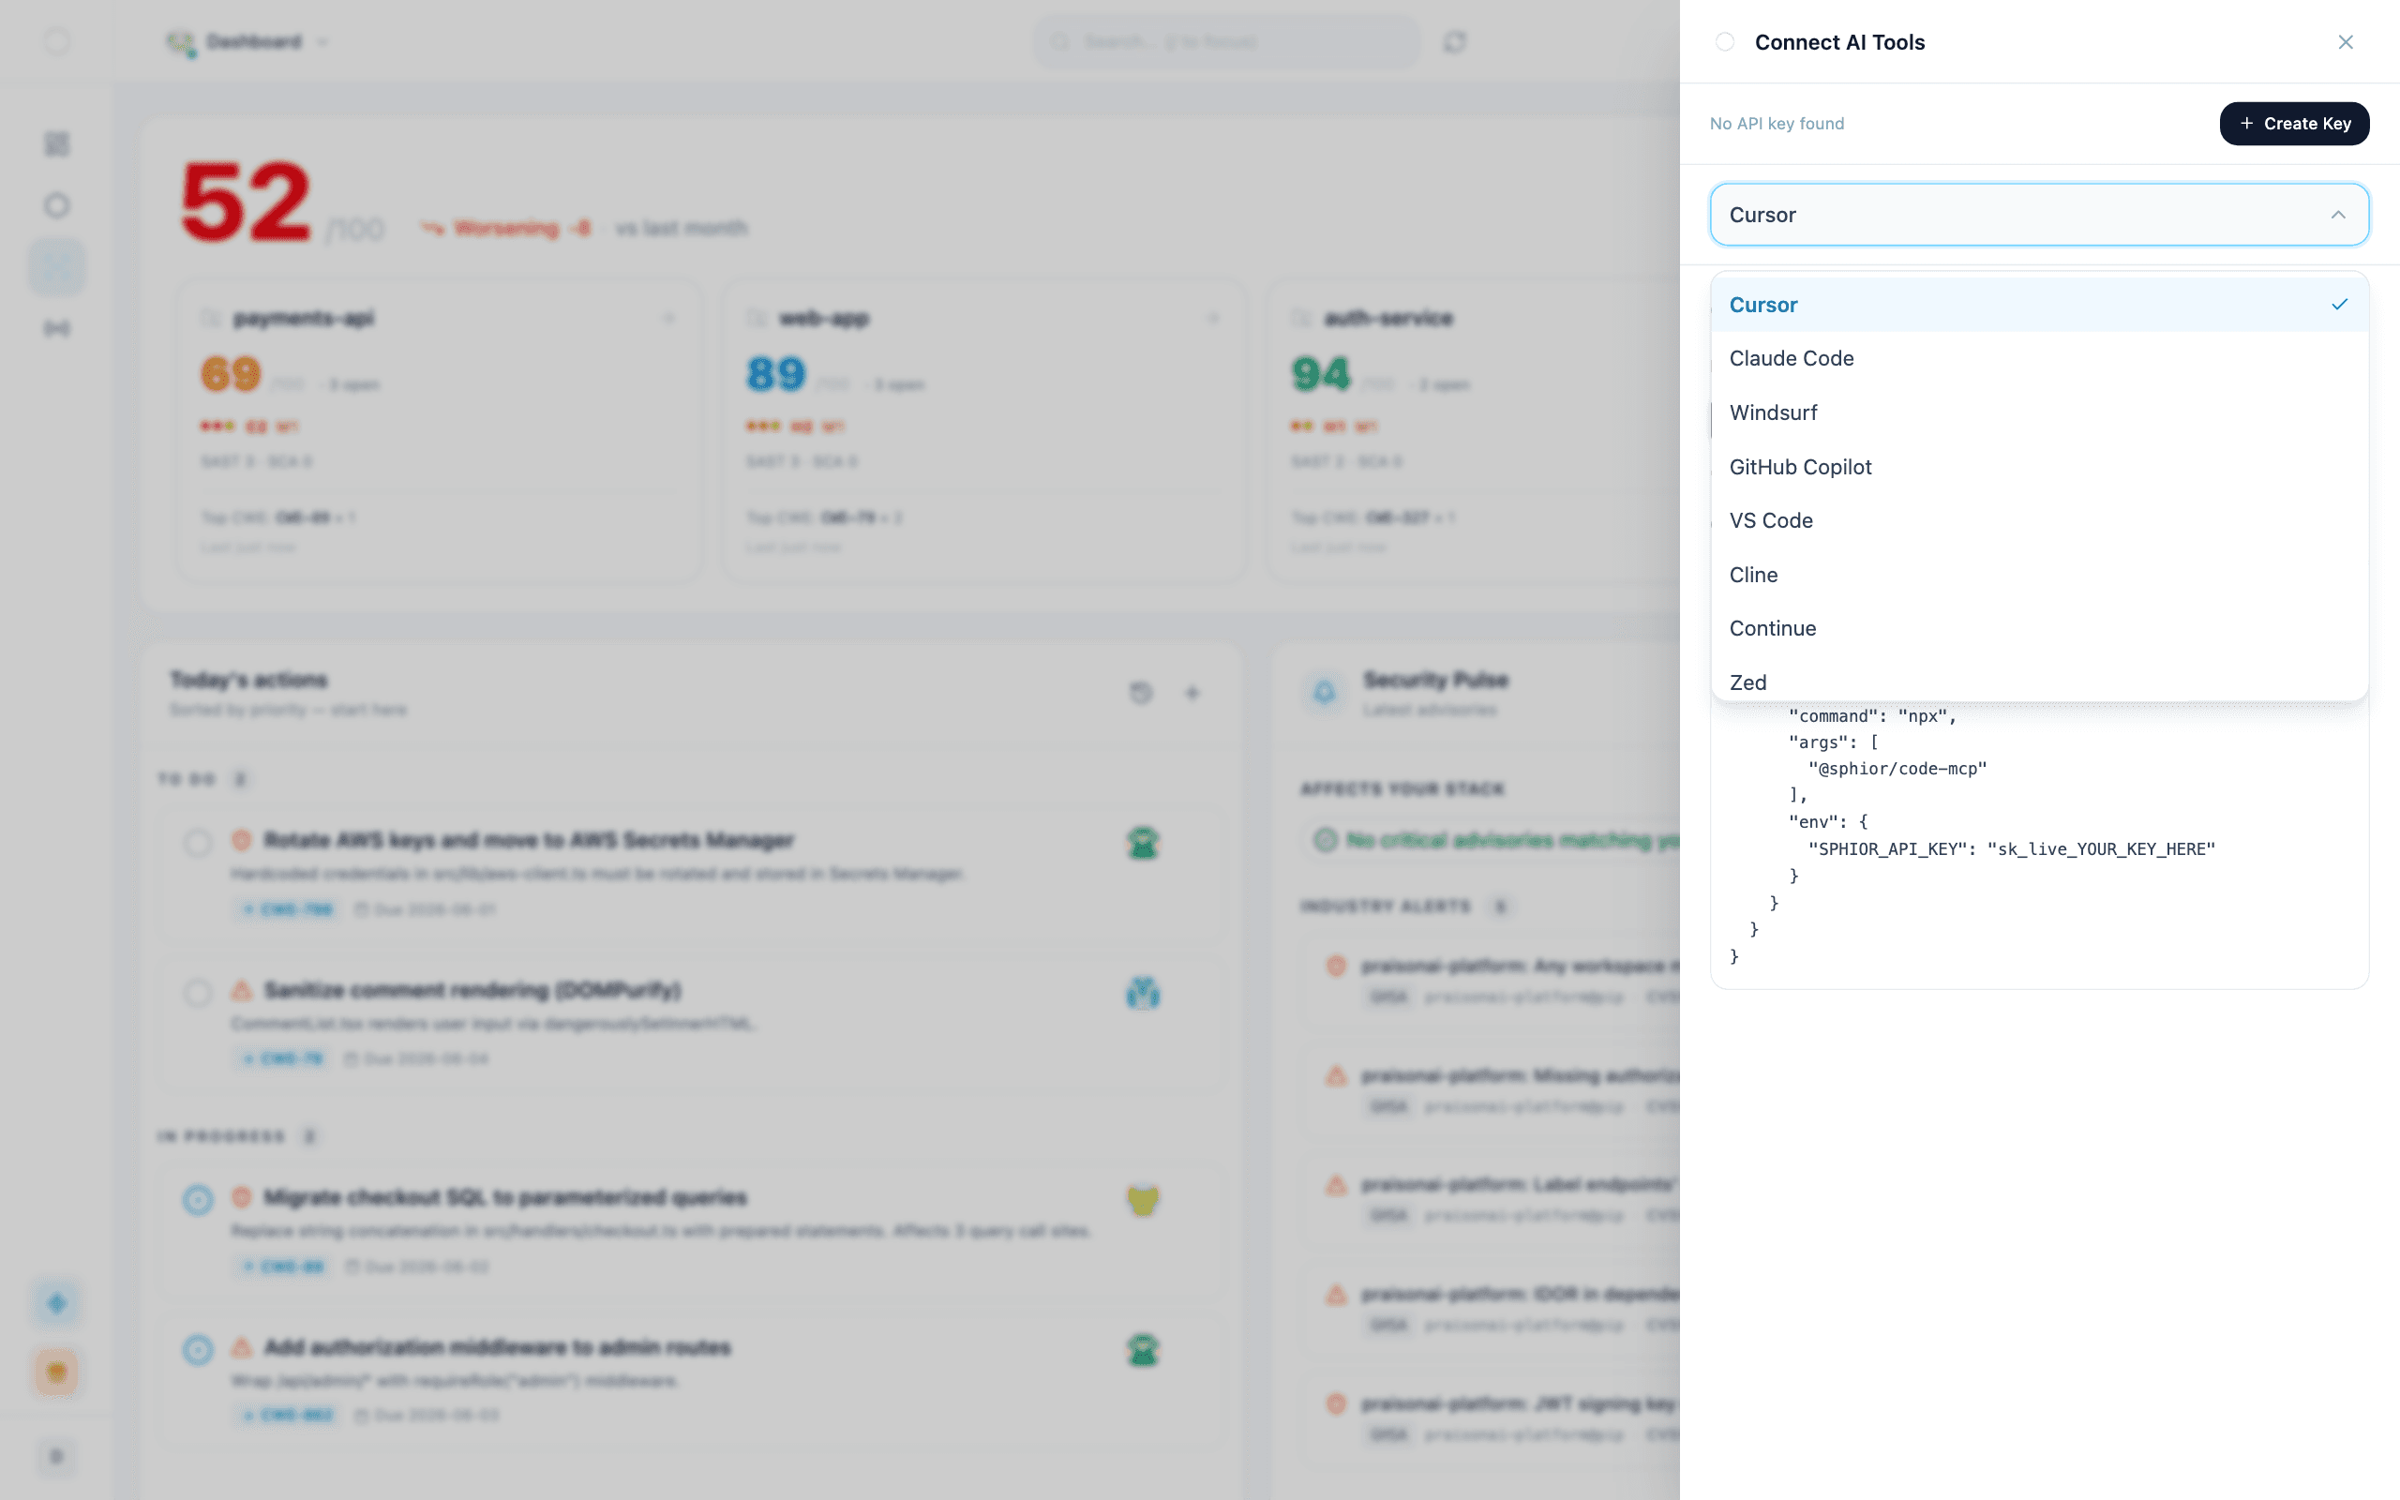Click assignee avatar on authorization middleware task

[1143, 1349]
